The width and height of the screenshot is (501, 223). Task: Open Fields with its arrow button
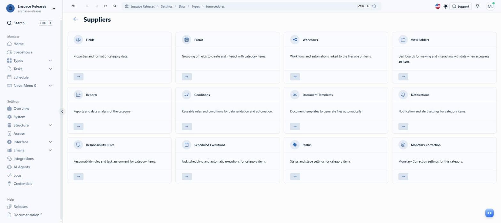pos(78,76)
